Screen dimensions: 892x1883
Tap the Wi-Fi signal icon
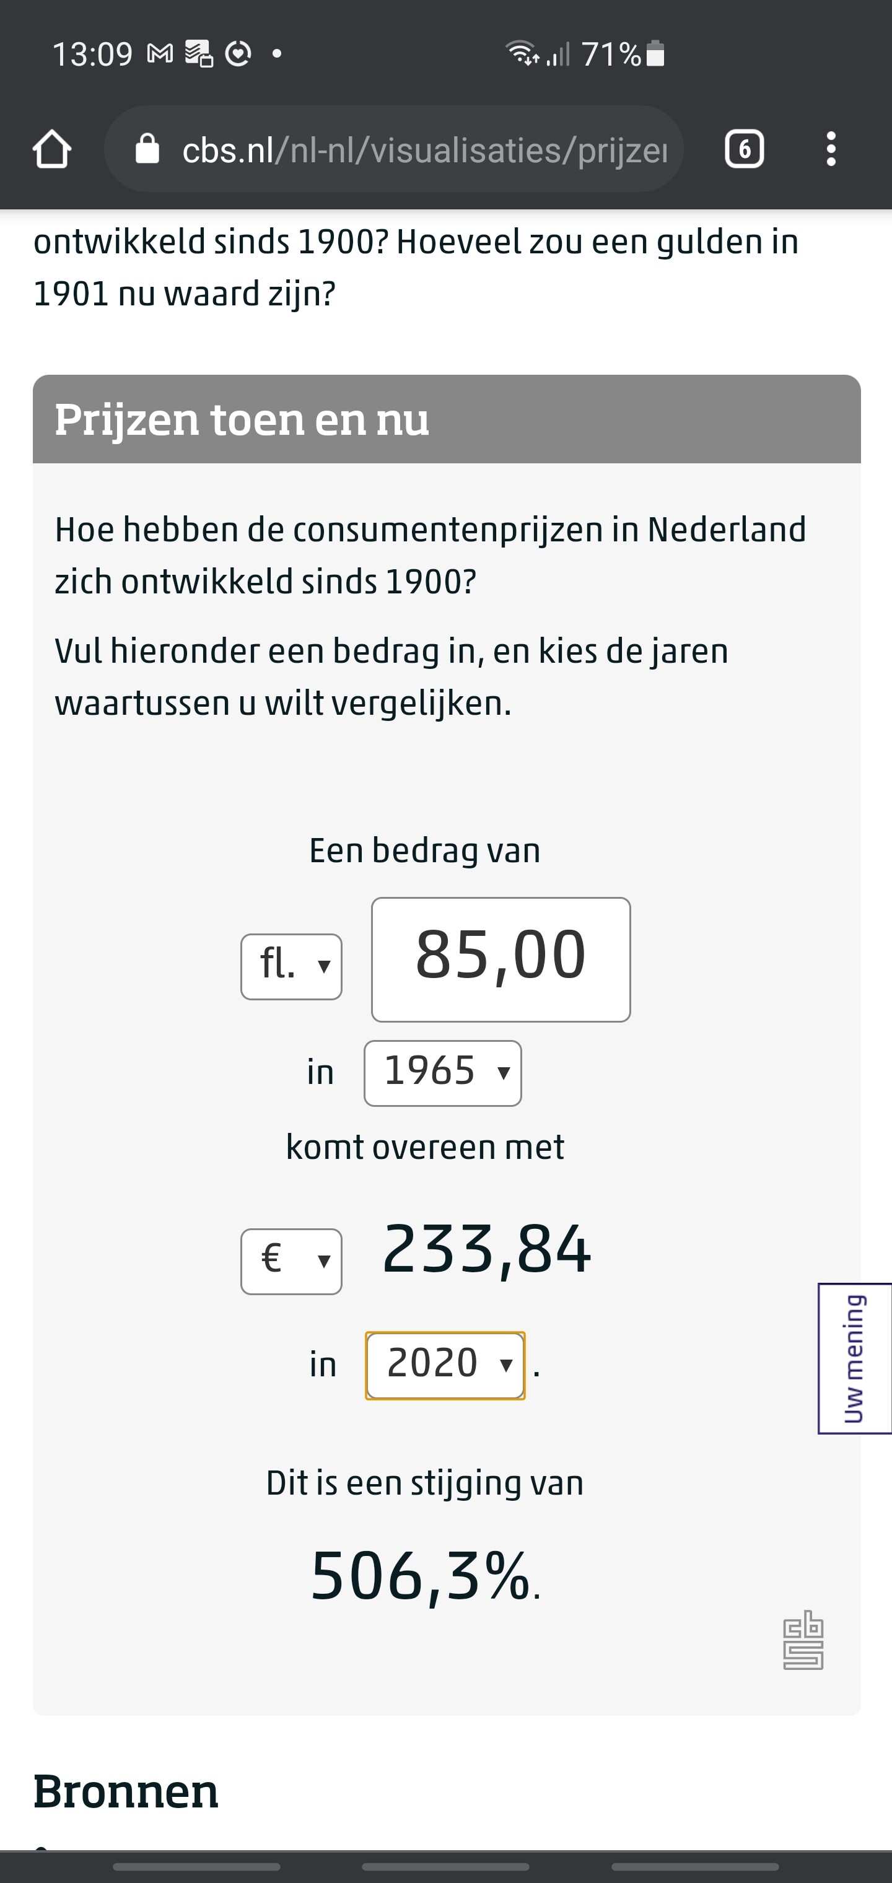(522, 53)
